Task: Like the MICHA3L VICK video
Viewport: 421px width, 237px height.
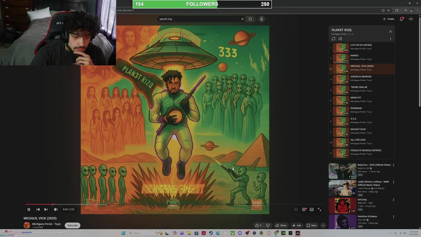Action: click(259, 225)
